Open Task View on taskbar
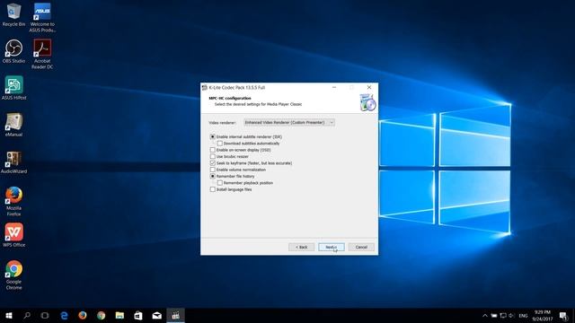Screen dimensions: 575x323 click(x=45, y=315)
